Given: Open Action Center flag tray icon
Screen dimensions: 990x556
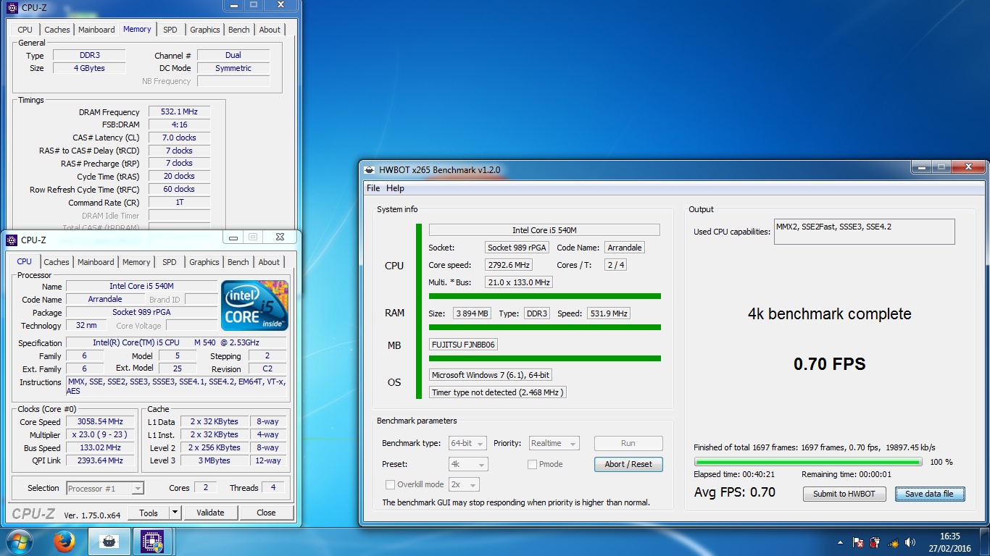Looking at the screenshot, I should click(857, 542).
